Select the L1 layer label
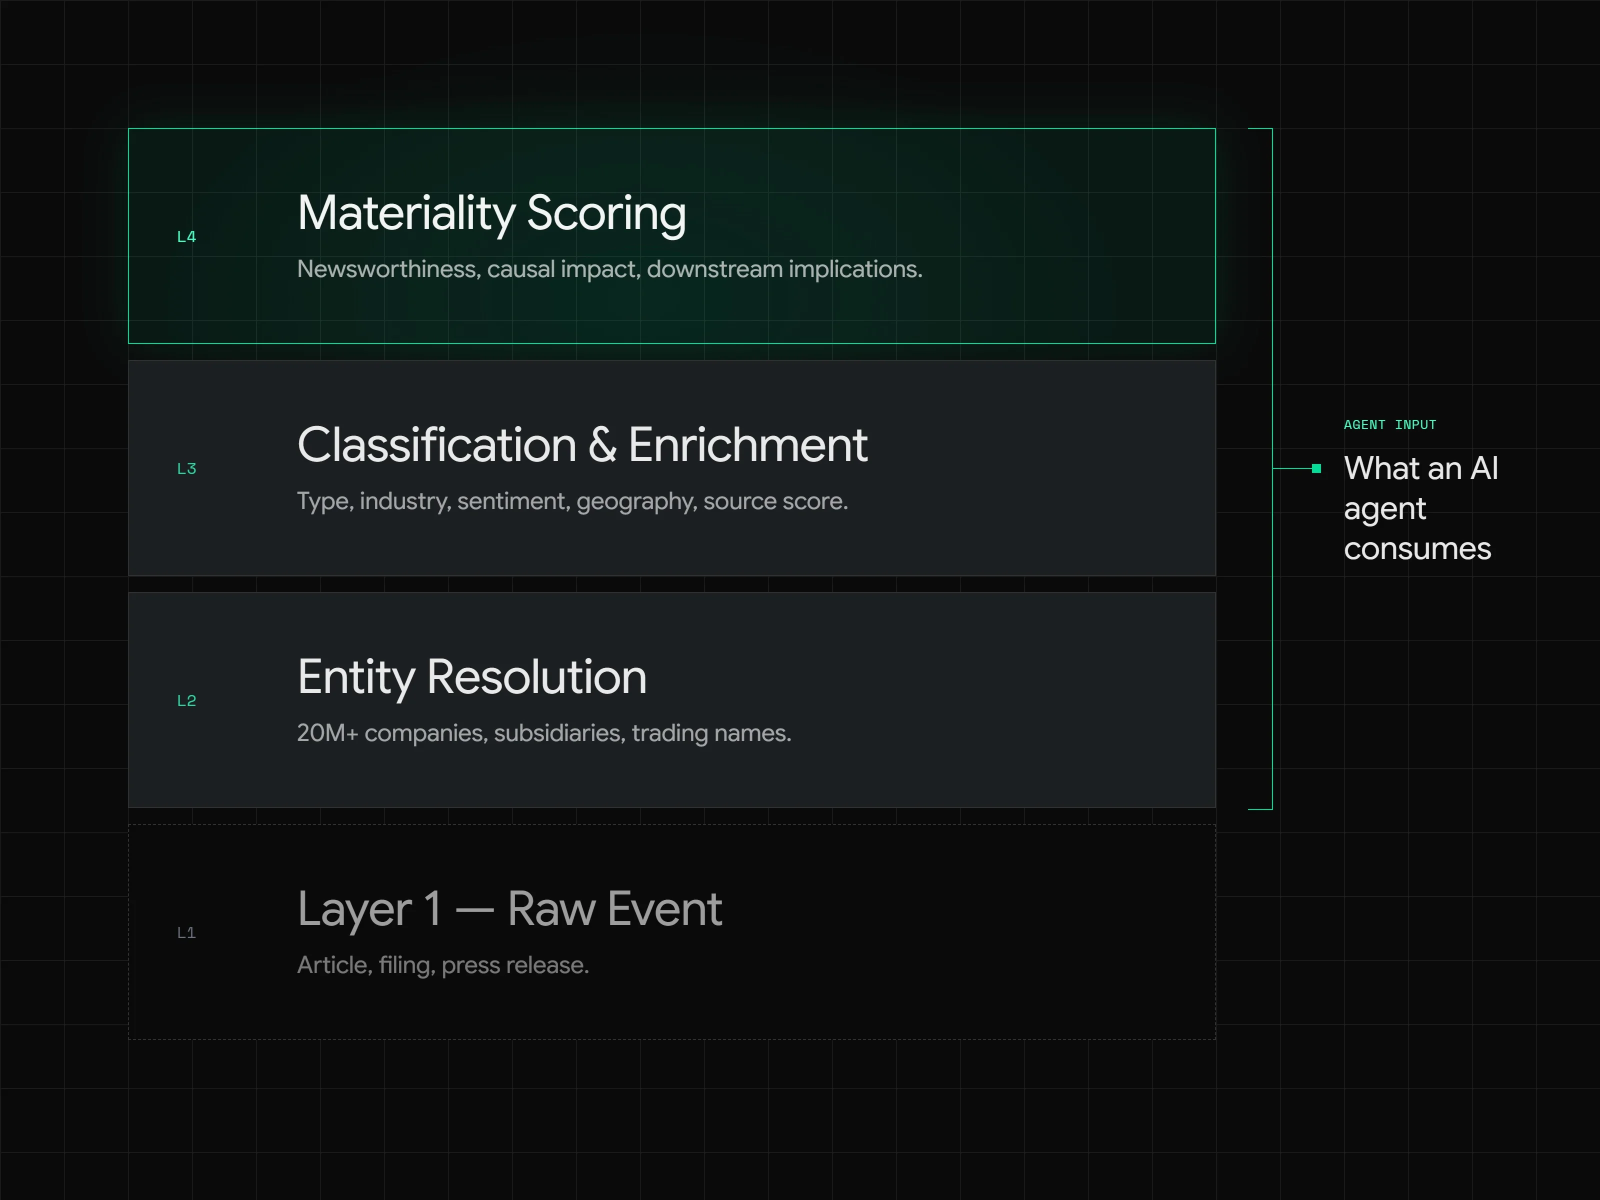 coord(186,932)
